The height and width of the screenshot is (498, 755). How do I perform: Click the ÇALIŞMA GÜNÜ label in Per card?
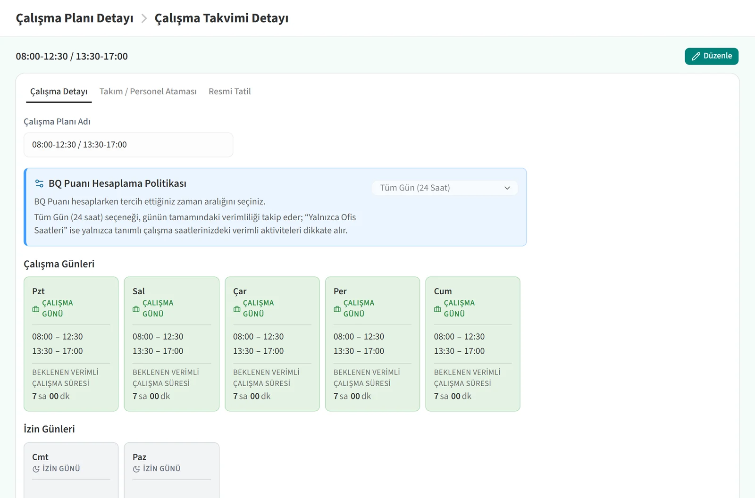(359, 308)
